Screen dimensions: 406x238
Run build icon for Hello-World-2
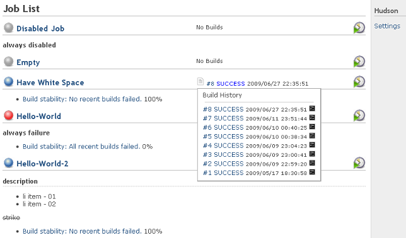tap(359, 163)
